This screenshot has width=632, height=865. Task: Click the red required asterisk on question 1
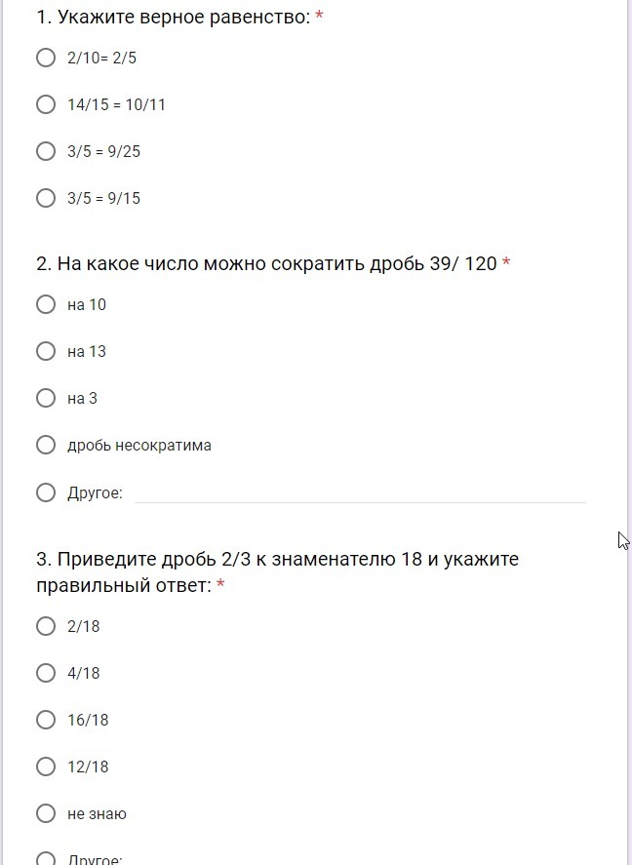[319, 17]
